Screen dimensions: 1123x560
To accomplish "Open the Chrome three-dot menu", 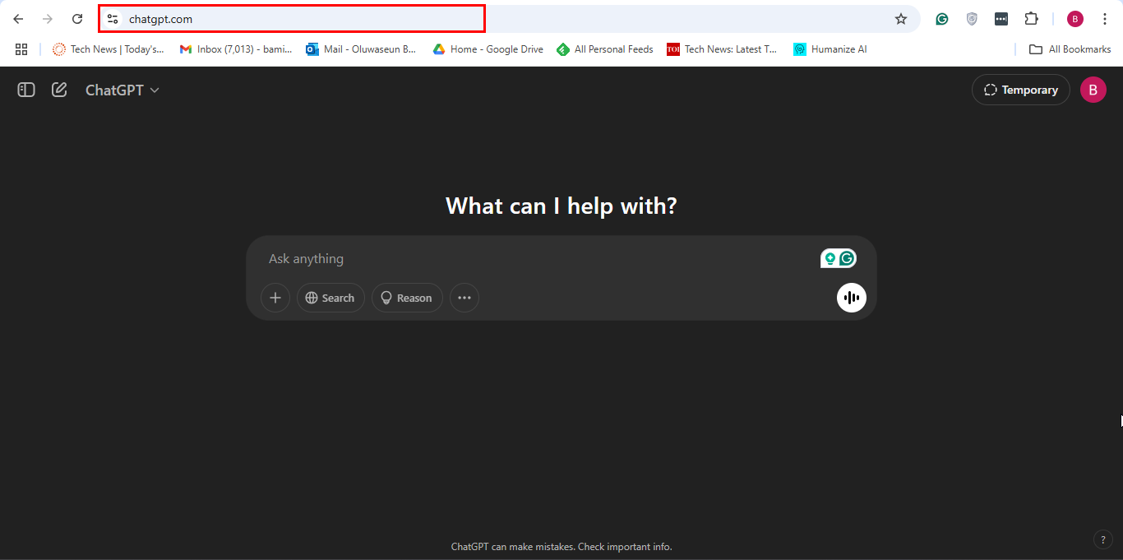I will click(x=1105, y=19).
